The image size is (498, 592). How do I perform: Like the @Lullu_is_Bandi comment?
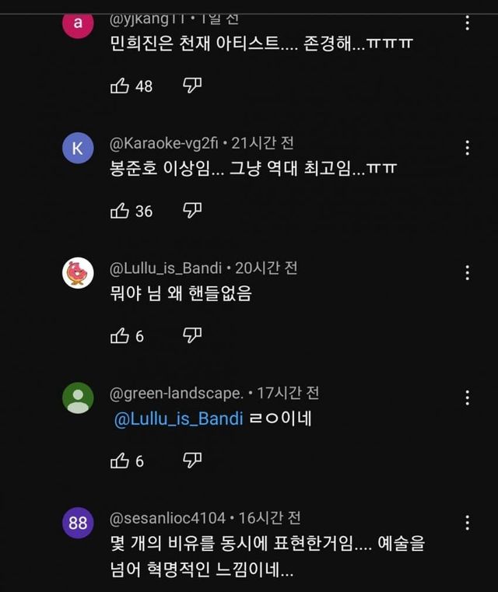click(x=120, y=335)
